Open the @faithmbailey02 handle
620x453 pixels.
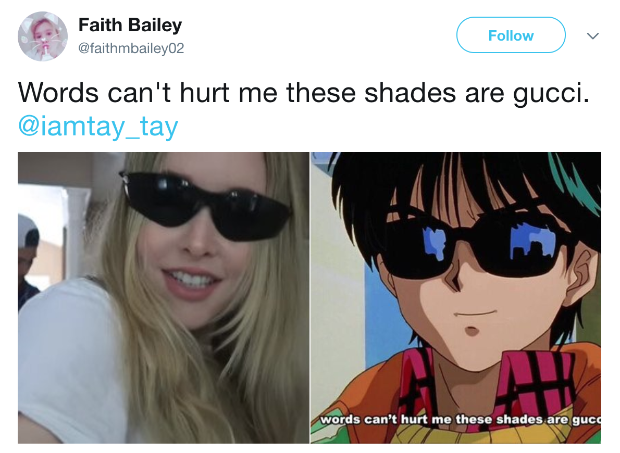click(131, 48)
